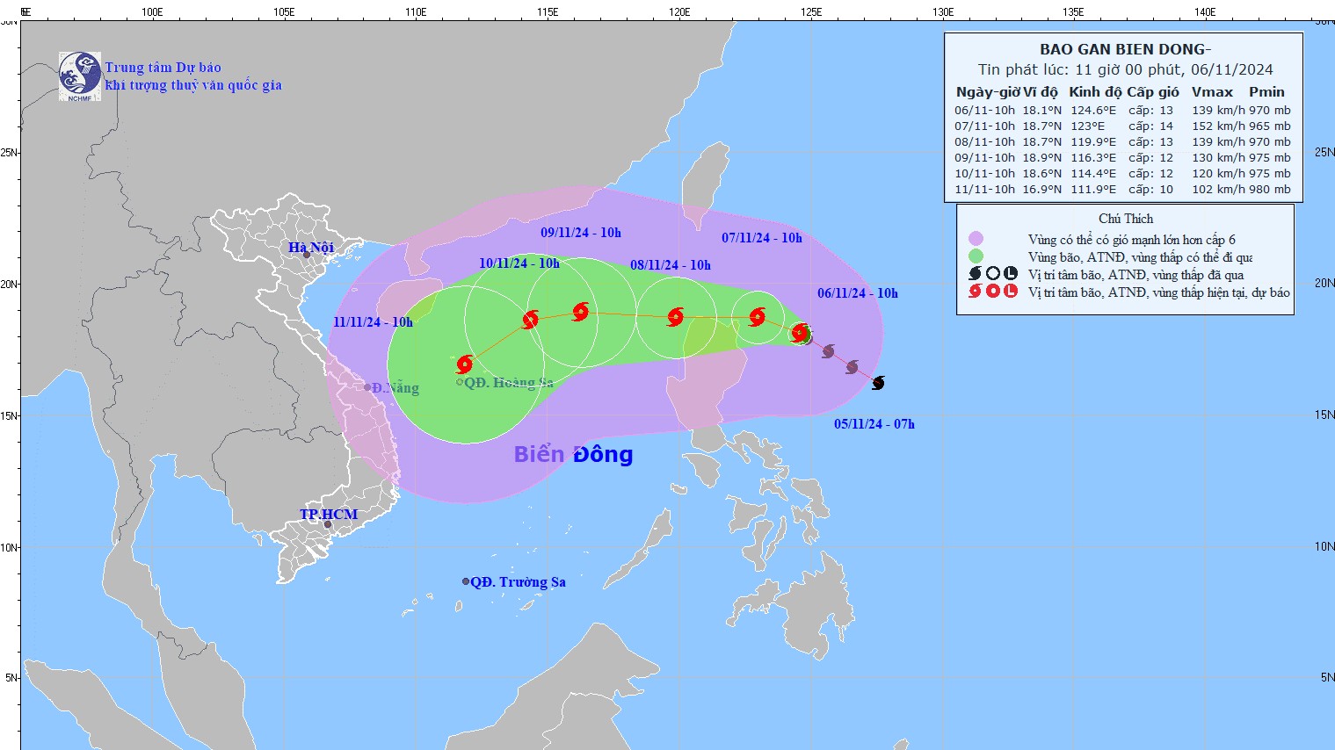Image resolution: width=1335 pixels, height=750 pixels.
Task: Click the 'cấp: 14' wind level cell
Action: coord(1150,126)
